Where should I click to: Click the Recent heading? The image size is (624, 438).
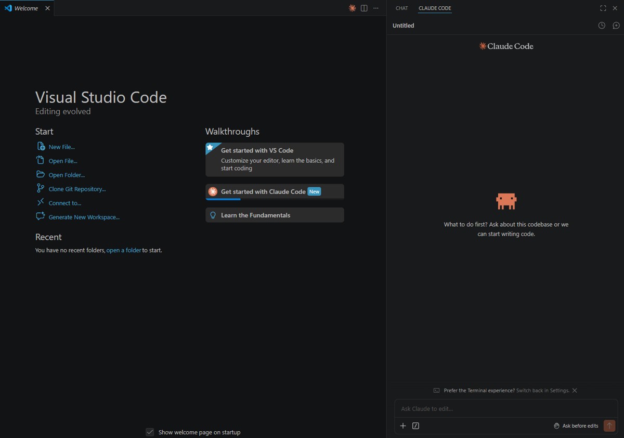click(48, 237)
